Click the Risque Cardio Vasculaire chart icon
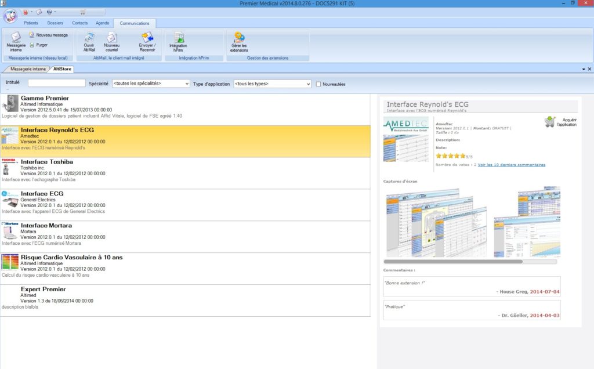The height and width of the screenshot is (369, 594). [10, 262]
